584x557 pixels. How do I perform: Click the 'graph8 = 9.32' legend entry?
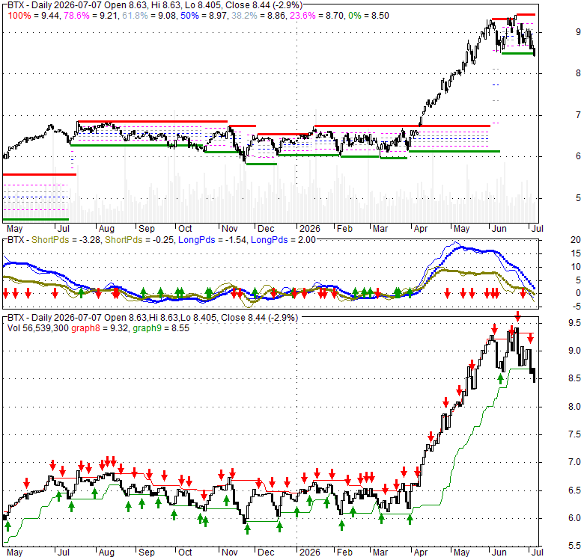pos(100,328)
